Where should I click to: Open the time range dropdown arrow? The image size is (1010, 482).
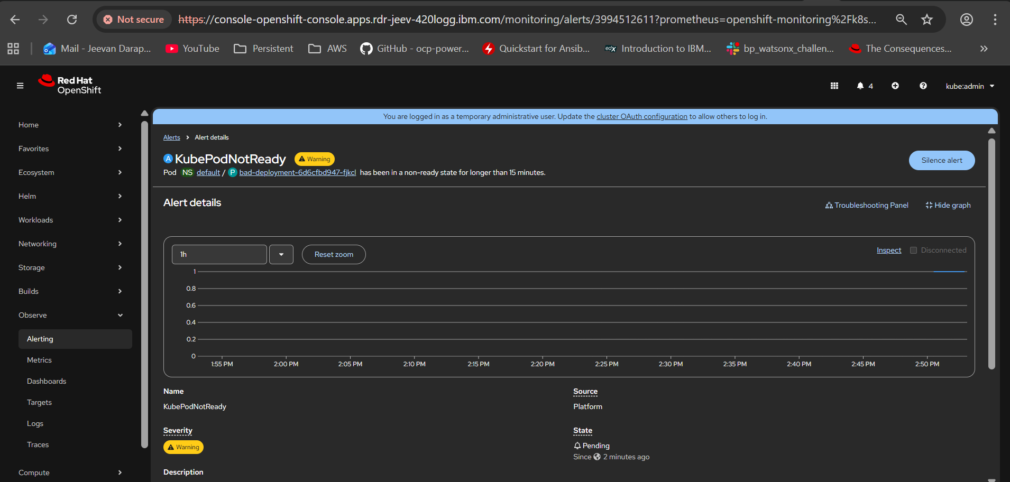point(281,254)
